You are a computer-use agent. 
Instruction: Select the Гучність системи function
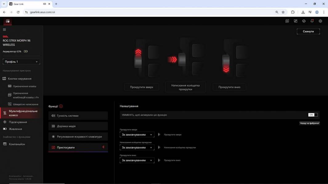click(78, 116)
